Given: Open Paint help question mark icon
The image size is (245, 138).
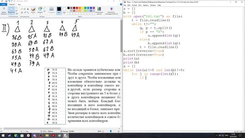Looking at the screenshot, I should click(x=121, y=4).
